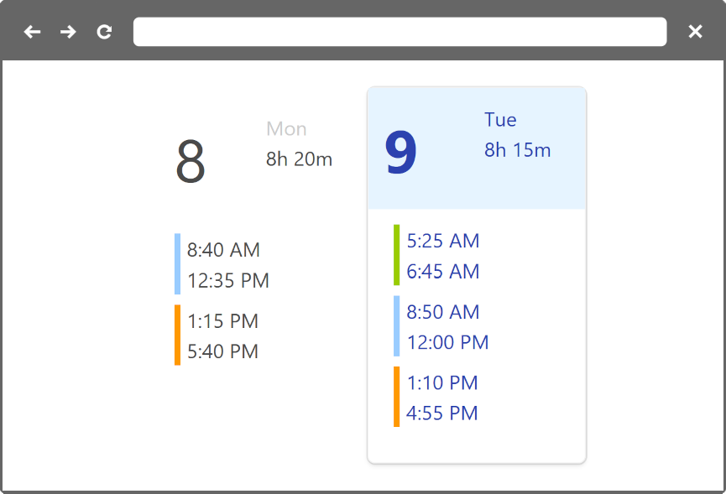Select the orange bar next to 1:15 PM
This screenshot has height=494, width=726.
[176, 336]
